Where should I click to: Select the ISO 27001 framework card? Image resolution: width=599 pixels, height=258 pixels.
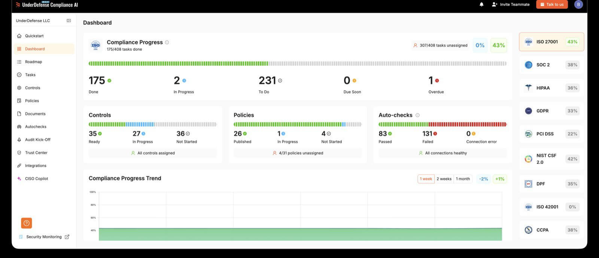pyautogui.click(x=551, y=42)
